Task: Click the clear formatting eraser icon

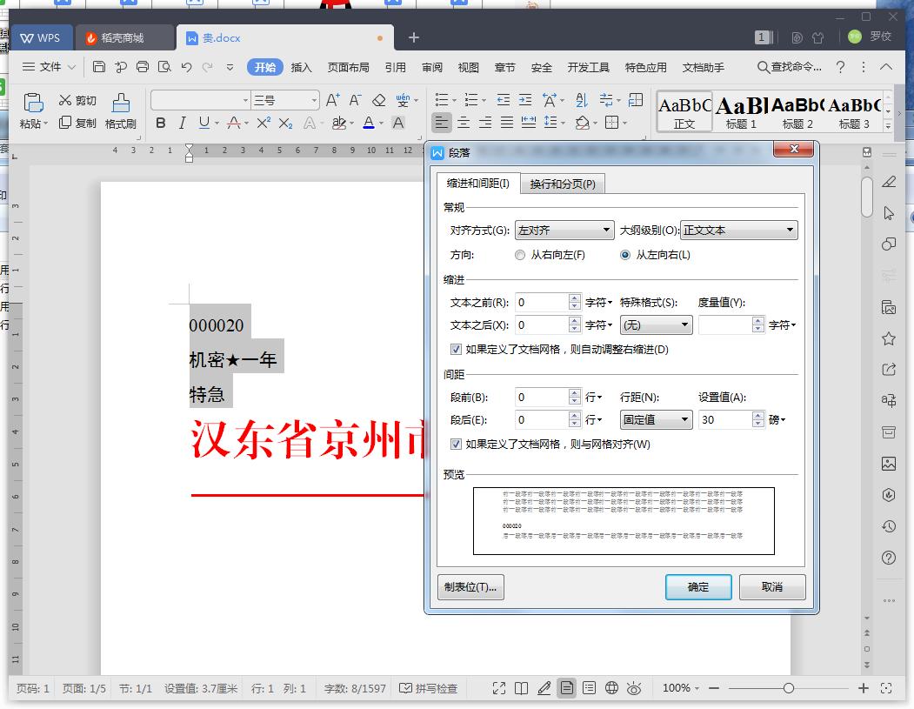Action: (378, 99)
